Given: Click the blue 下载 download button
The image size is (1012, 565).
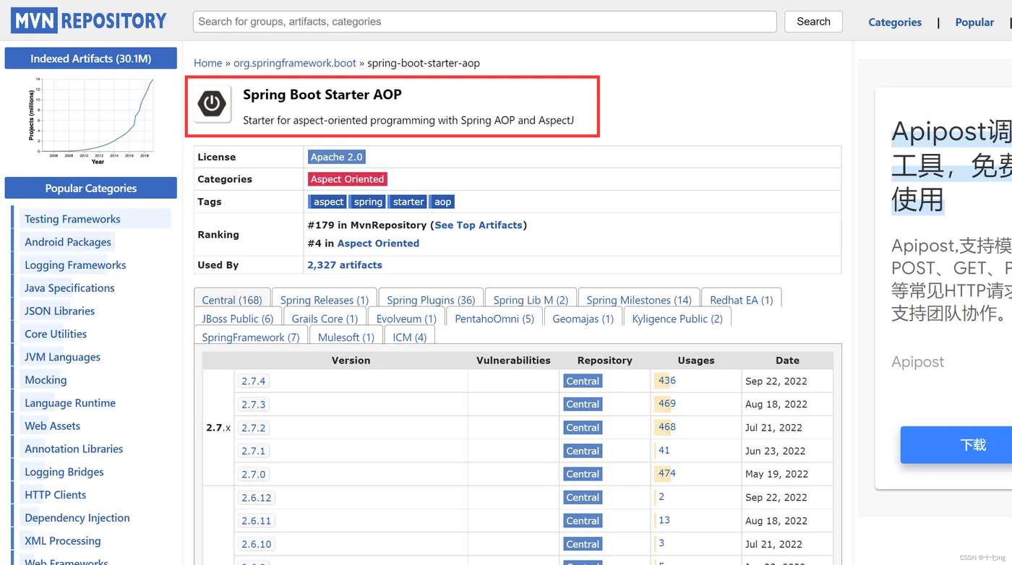Looking at the screenshot, I should tap(956, 445).
